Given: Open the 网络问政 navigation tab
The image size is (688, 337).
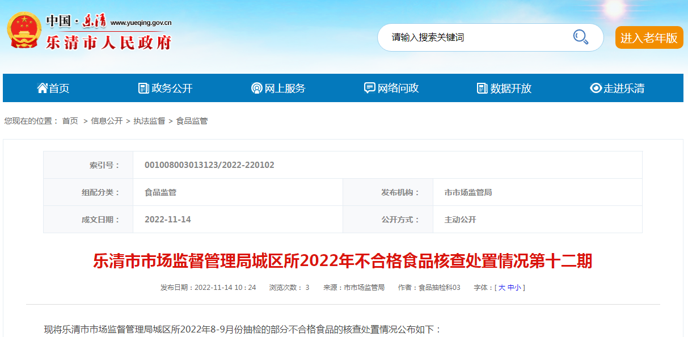Looking at the screenshot, I should tap(391, 88).
